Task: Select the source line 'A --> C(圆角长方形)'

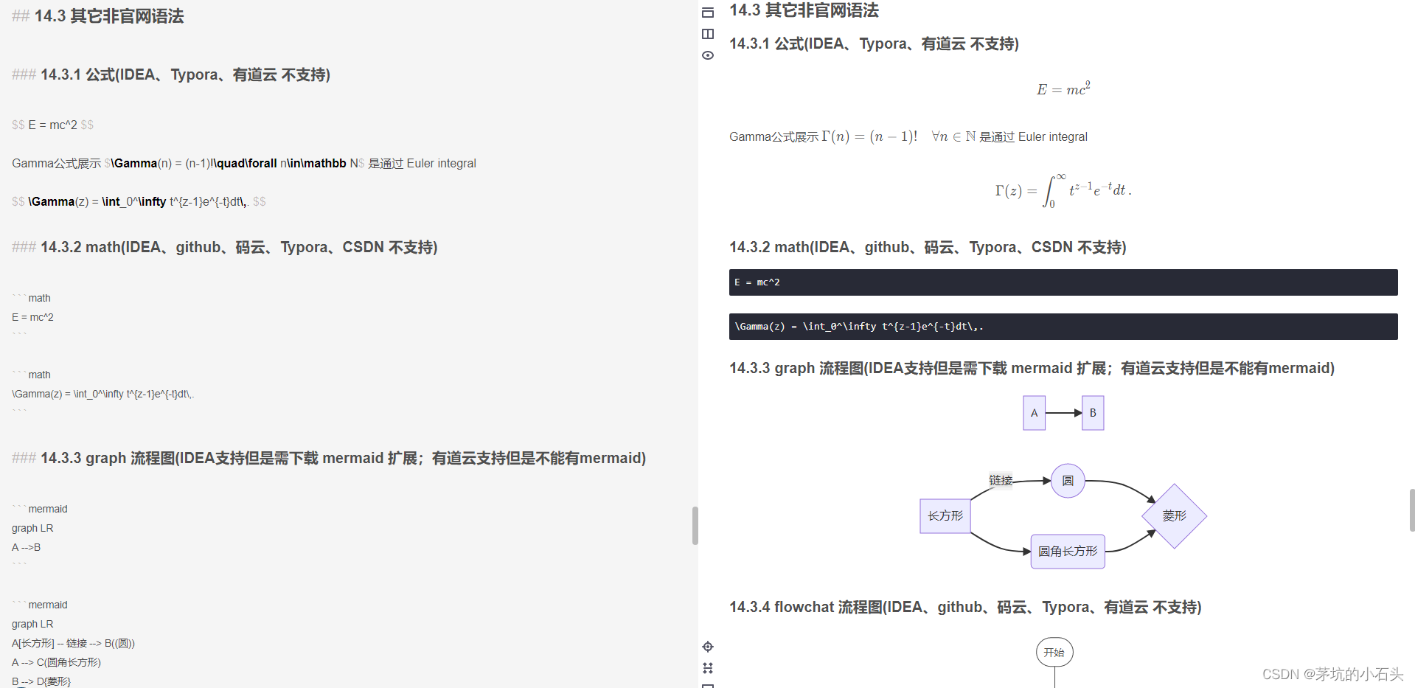Action: pos(56,662)
